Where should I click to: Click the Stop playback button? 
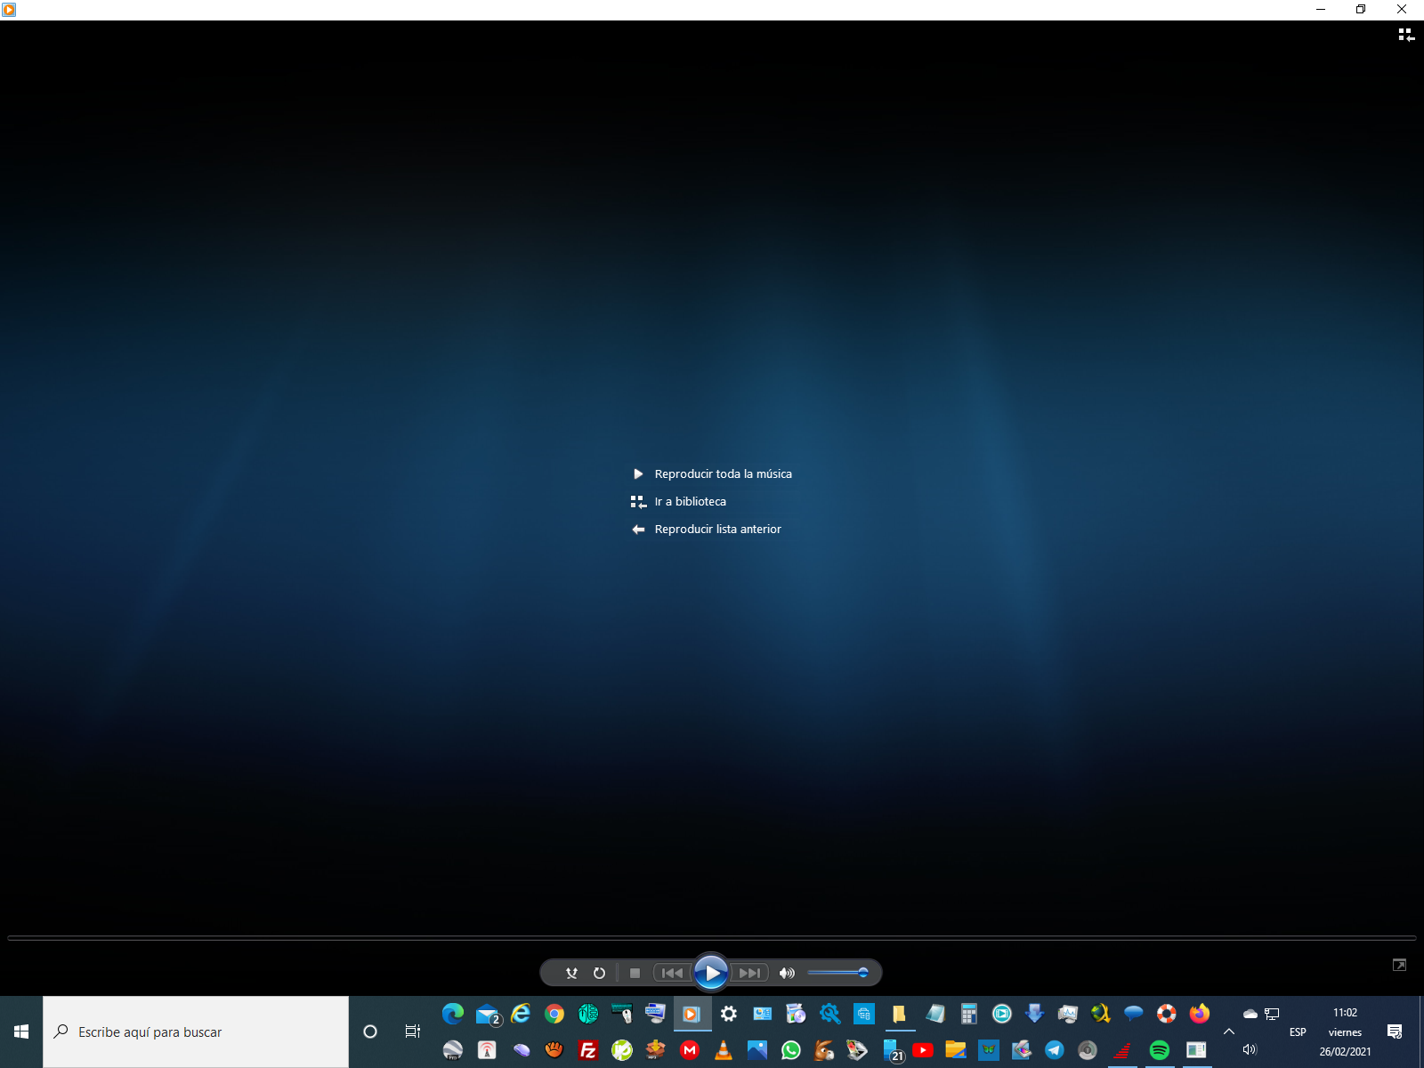pos(635,973)
